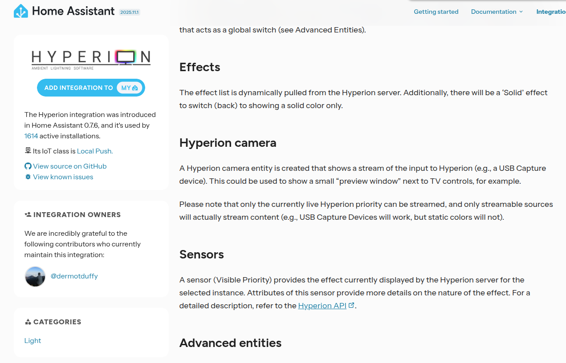Viewport: 566px width, 363px height.
Task: Click the Categories shapes icon
Action: [28, 322]
